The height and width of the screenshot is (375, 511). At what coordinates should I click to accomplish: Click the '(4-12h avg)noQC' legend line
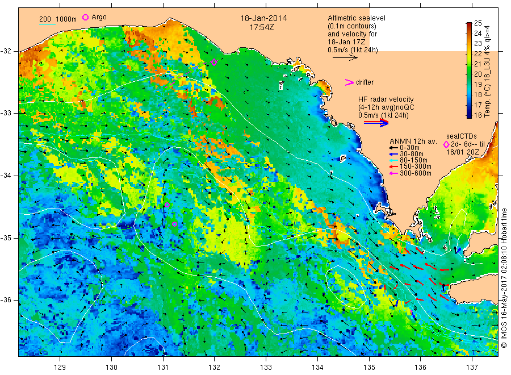click(x=386, y=107)
